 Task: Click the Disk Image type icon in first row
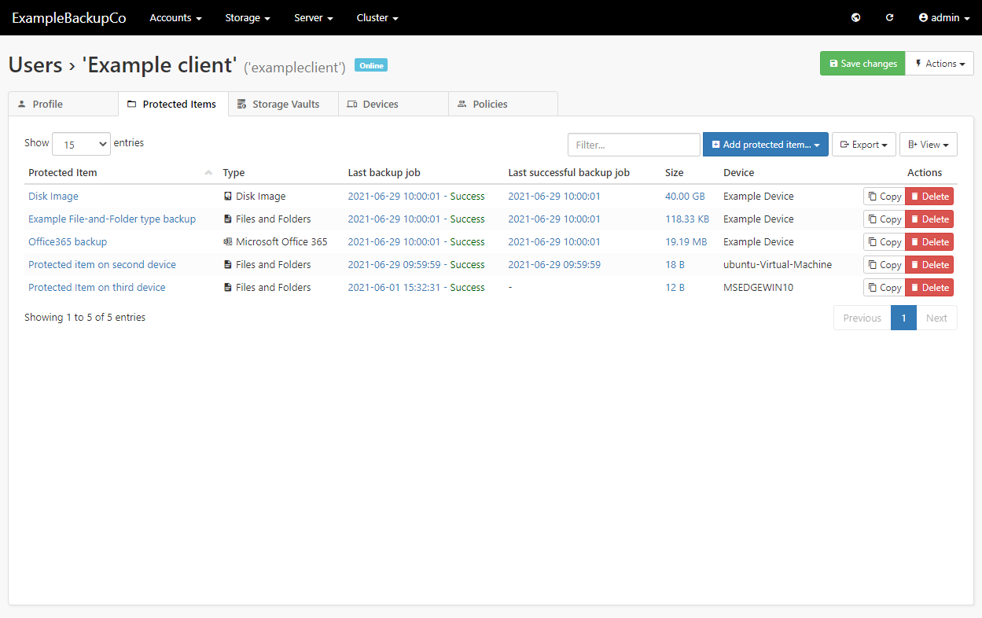pyautogui.click(x=228, y=196)
